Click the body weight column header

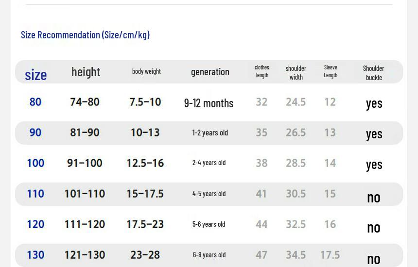point(146,71)
